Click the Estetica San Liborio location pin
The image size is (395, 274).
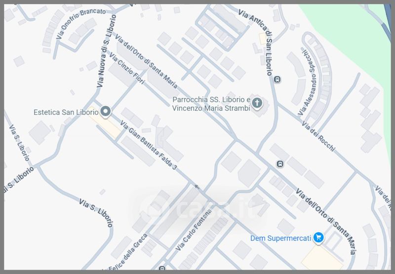click(x=106, y=111)
